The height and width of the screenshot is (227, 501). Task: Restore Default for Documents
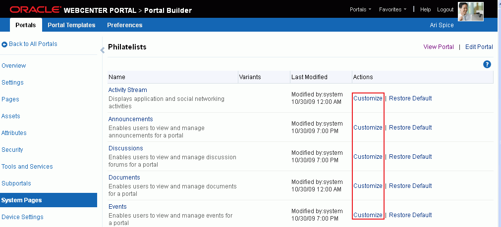coord(410,186)
